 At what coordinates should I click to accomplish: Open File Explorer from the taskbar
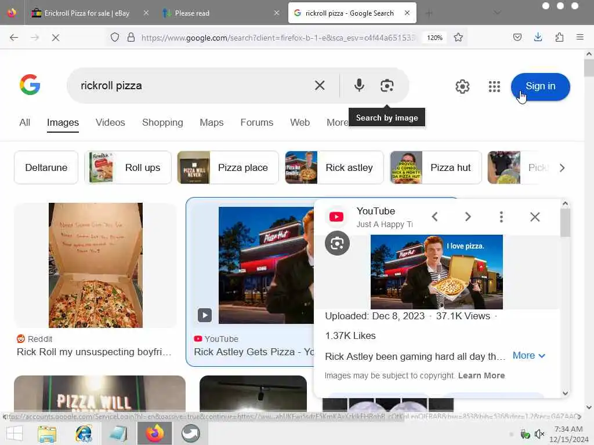click(x=48, y=433)
